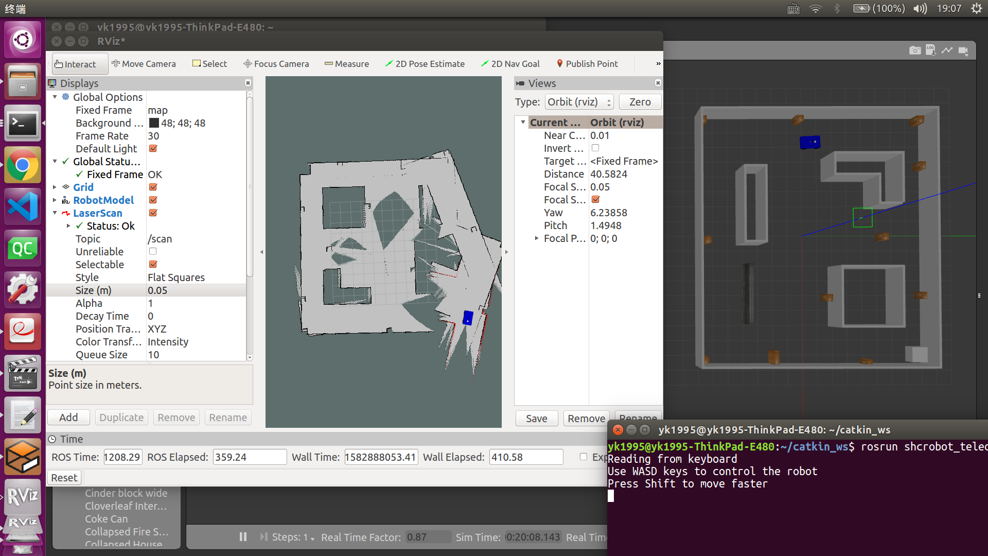Uncheck the RobotModel display checkbox
Screen dimensions: 988x556
(153, 200)
